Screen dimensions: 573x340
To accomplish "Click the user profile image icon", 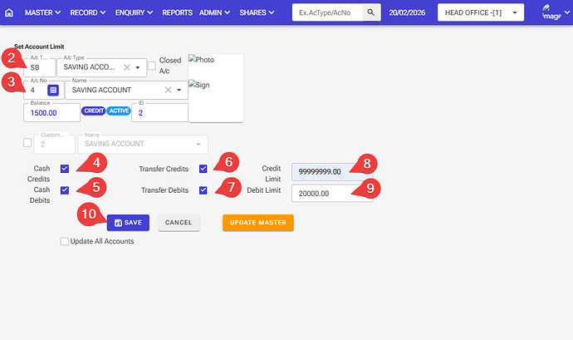I will point(551,13).
